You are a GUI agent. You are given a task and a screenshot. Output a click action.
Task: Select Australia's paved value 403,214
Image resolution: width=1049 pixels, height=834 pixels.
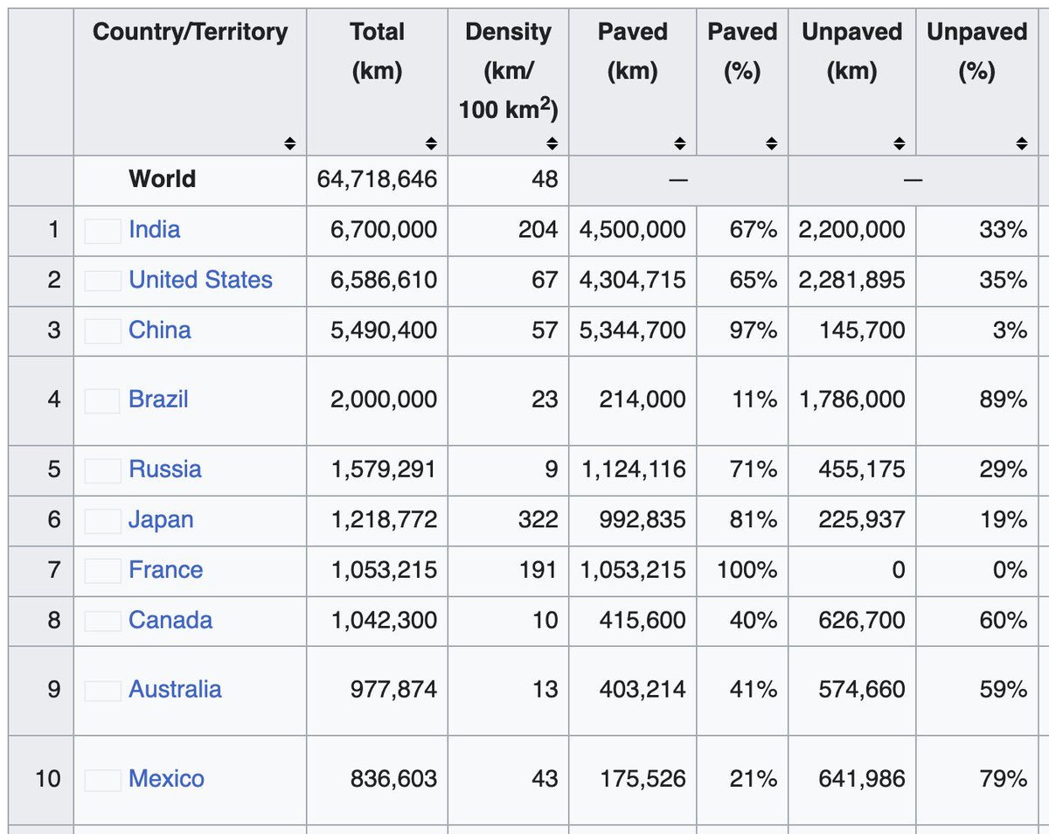(x=643, y=690)
